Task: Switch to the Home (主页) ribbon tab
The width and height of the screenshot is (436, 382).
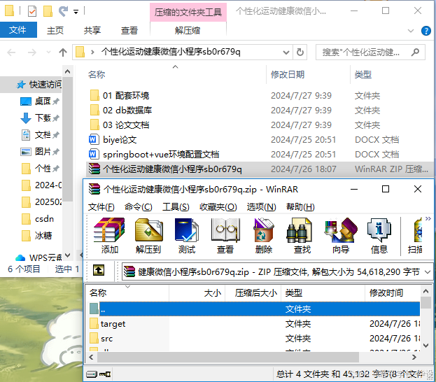Action: pos(55,30)
